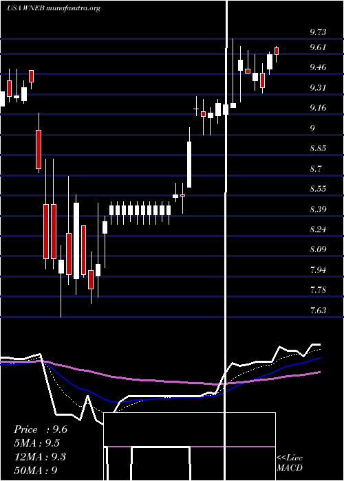Click the <<Live MACD label

(290, 462)
